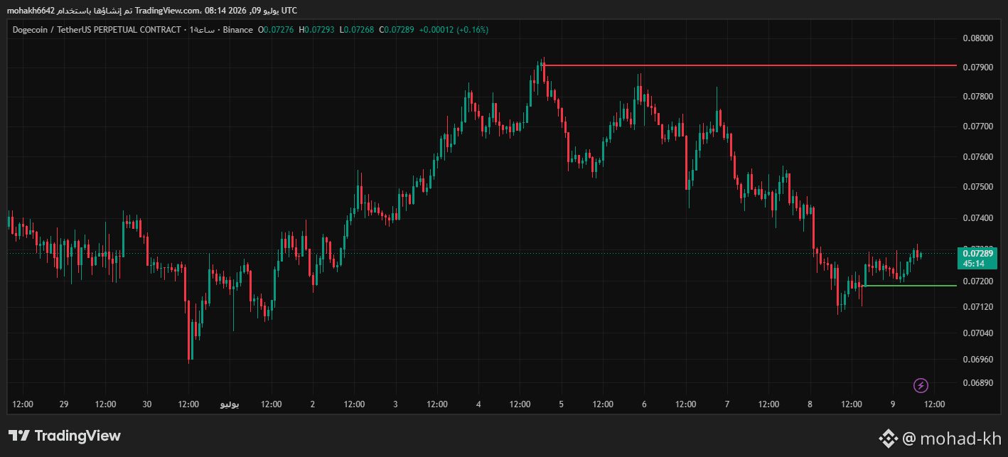The height and width of the screenshot is (457, 1008).
Task: Click the purple lightning bolt icon
Action: (921, 385)
